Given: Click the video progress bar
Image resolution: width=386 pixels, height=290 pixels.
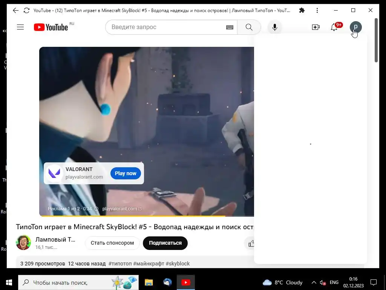Looking at the screenshot, I should point(147,216).
